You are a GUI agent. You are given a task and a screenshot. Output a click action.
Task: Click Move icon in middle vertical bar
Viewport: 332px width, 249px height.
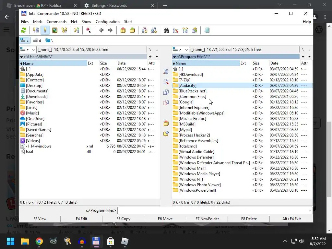(166, 102)
